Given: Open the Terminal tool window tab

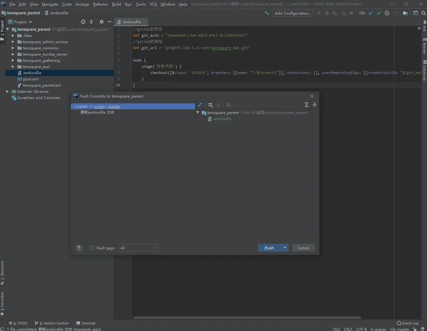Looking at the screenshot, I should pos(86,323).
